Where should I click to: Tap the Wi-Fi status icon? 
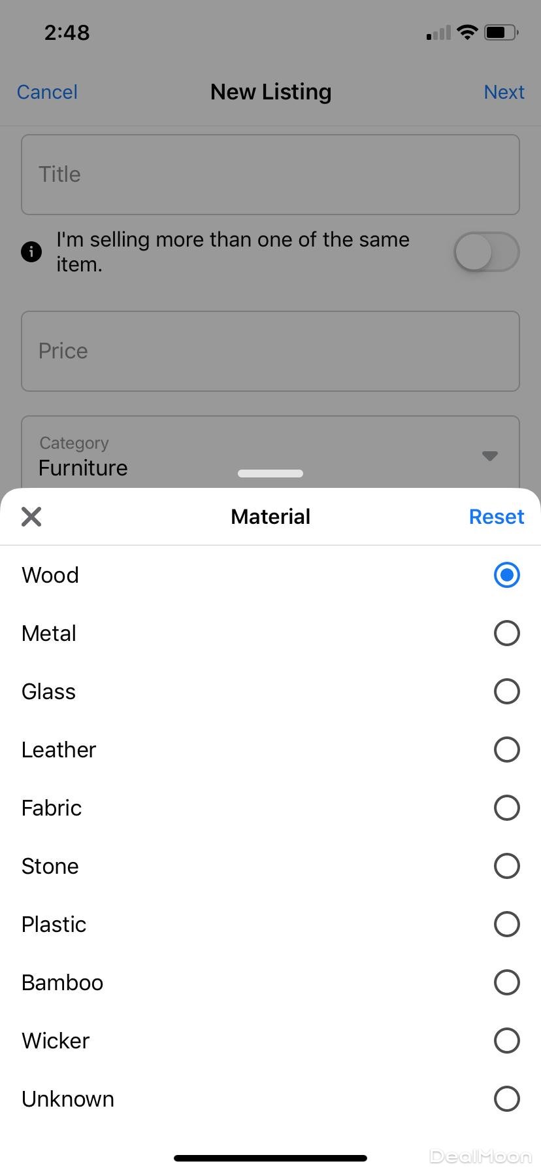(x=467, y=32)
